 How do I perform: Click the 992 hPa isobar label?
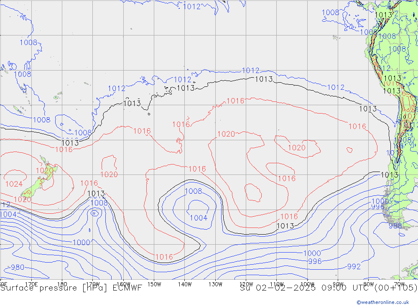tap(354, 267)
